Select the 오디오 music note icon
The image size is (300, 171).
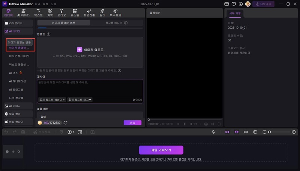coord(61,13)
